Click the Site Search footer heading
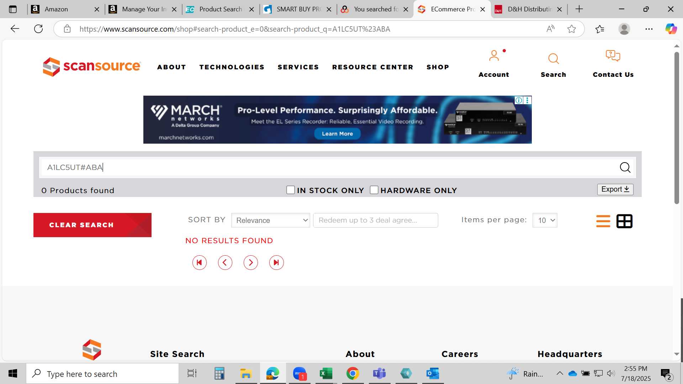Screen dimensions: 683x384 click(177, 354)
